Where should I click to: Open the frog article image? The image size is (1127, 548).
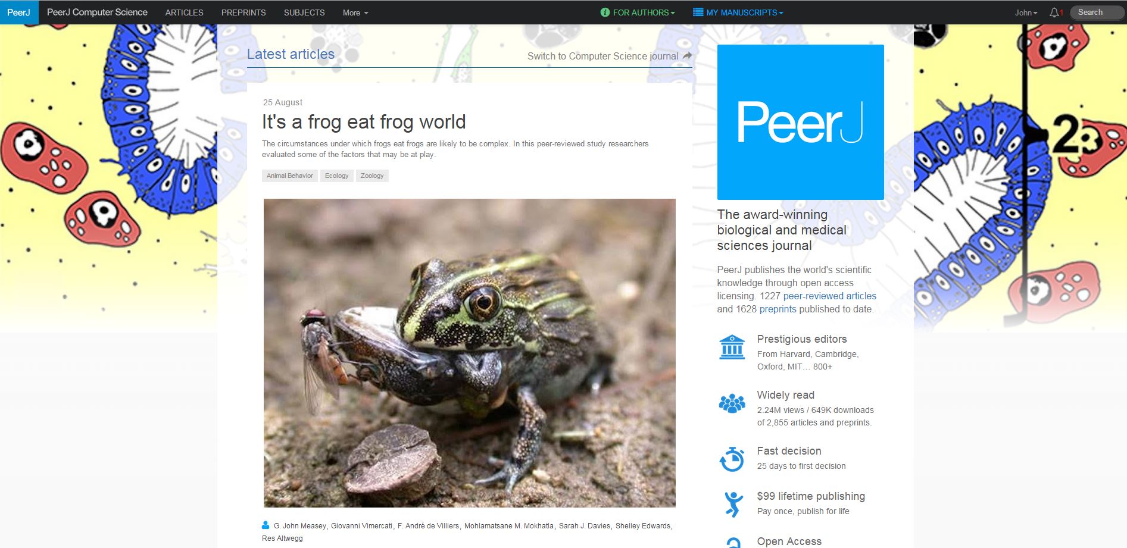pos(469,353)
